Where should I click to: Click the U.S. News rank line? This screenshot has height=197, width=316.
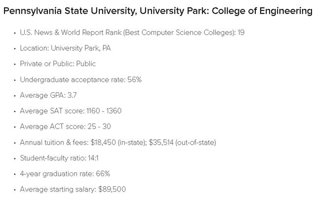tap(132, 33)
